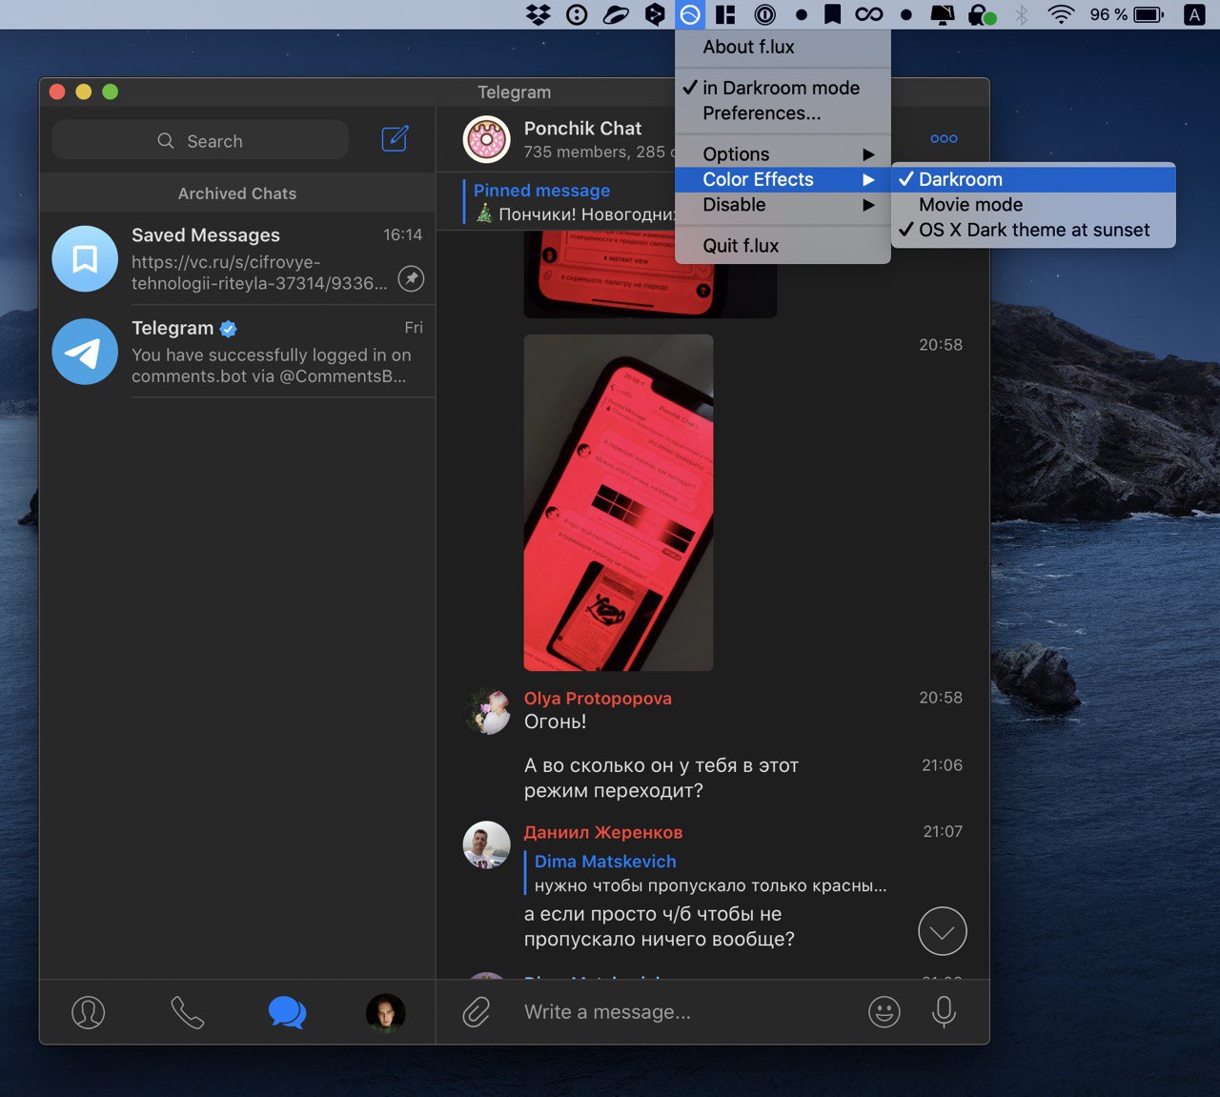This screenshot has height=1097, width=1220.
Task: Click the f.lux menu bar icon
Action: click(690, 14)
